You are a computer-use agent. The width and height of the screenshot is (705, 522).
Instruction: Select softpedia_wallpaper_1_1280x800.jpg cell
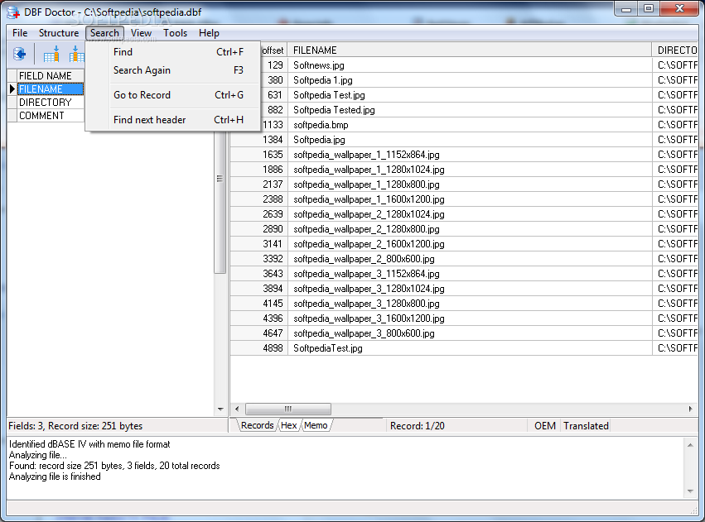tap(470, 184)
